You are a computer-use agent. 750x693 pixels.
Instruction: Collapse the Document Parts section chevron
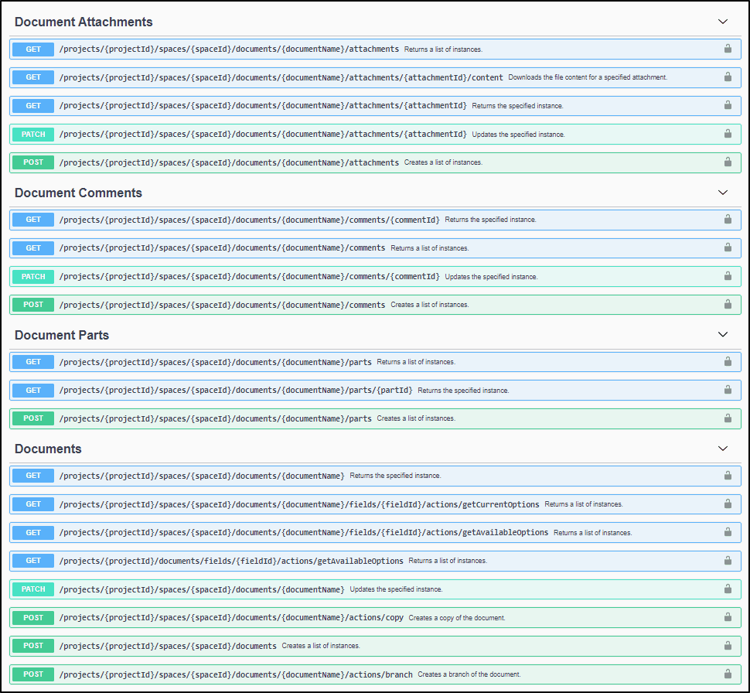[723, 335]
